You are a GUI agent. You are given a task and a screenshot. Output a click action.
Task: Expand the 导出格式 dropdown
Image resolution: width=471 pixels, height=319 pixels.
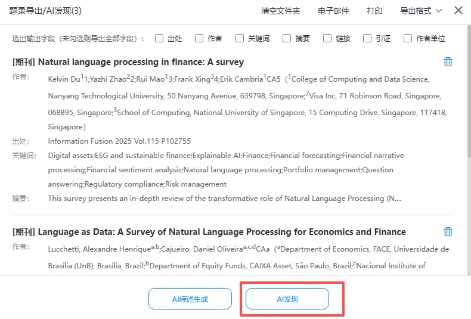(x=415, y=11)
